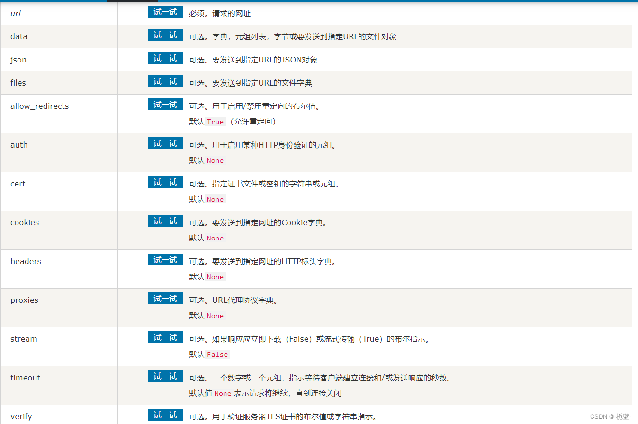Select the True default value code snippet
This screenshot has height=424, width=638.
[215, 122]
